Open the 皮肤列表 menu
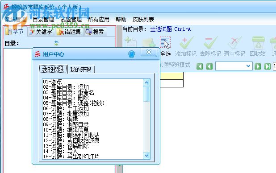This screenshot has height=173, width=276. point(143,19)
